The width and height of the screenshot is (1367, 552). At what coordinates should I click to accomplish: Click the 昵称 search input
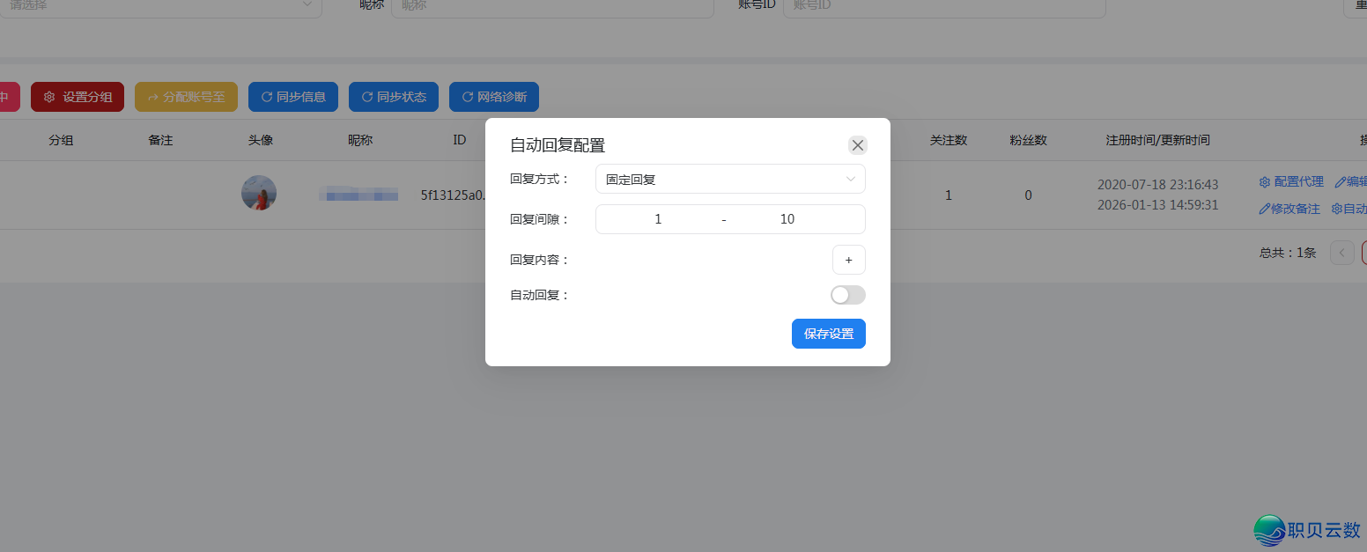(x=551, y=6)
